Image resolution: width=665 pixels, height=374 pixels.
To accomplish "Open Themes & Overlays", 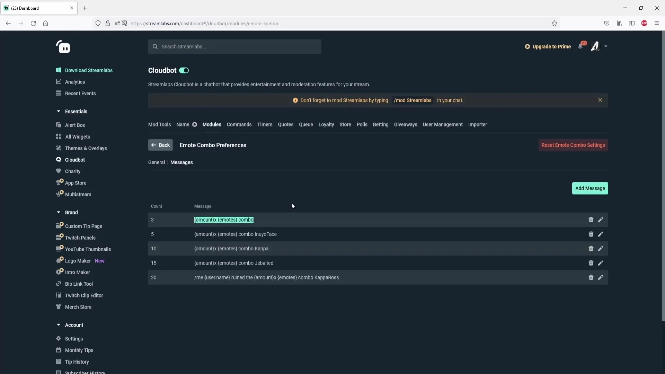I will tap(86, 148).
